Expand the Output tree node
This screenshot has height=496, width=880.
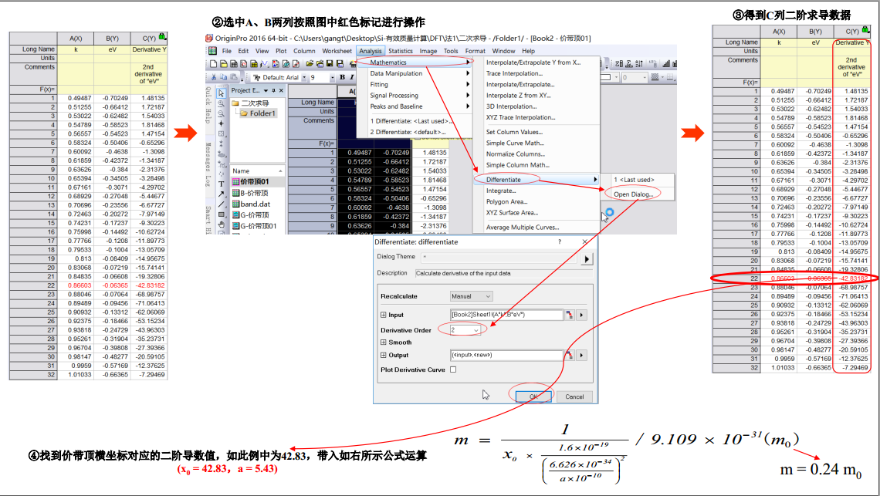click(384, 355)
